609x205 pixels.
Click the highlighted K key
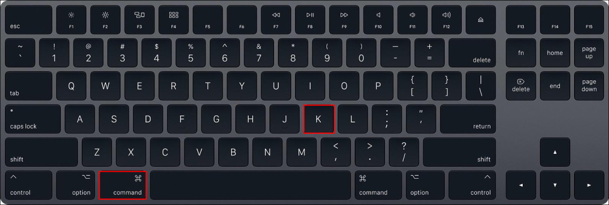319,119
